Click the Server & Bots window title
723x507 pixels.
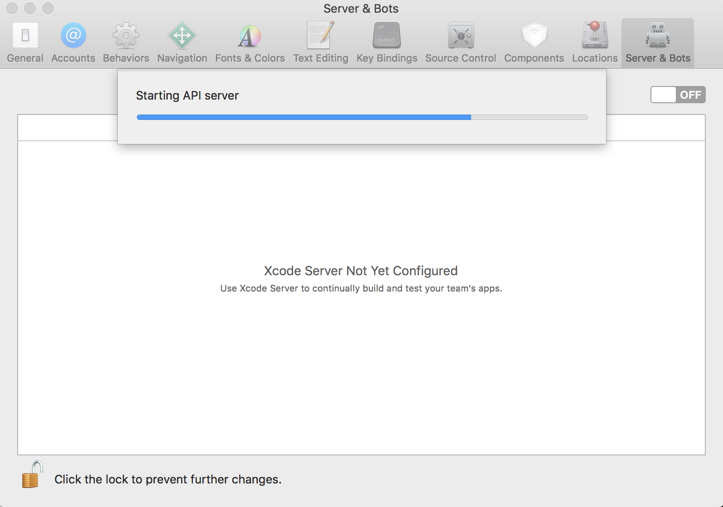point(361,9)
